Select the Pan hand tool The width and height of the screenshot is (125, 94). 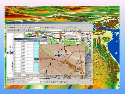coord(16,30)
